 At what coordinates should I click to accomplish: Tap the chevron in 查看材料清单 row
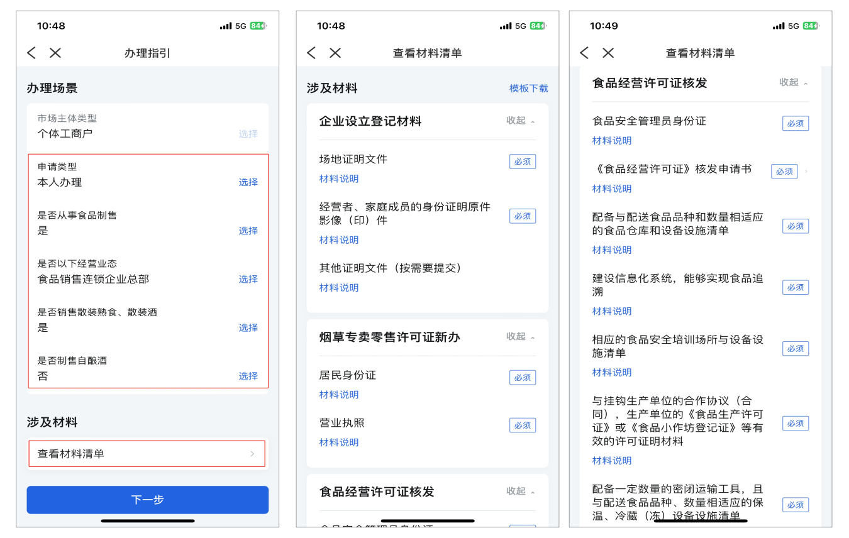pyautogui.click(x=252, y=454)
